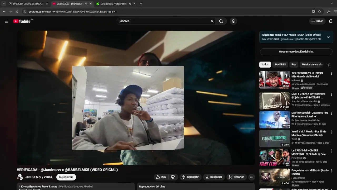The height and width of the screenshot is (190, 337).
Task: Select the JANDRES filter chip
Action: point(280,65)
